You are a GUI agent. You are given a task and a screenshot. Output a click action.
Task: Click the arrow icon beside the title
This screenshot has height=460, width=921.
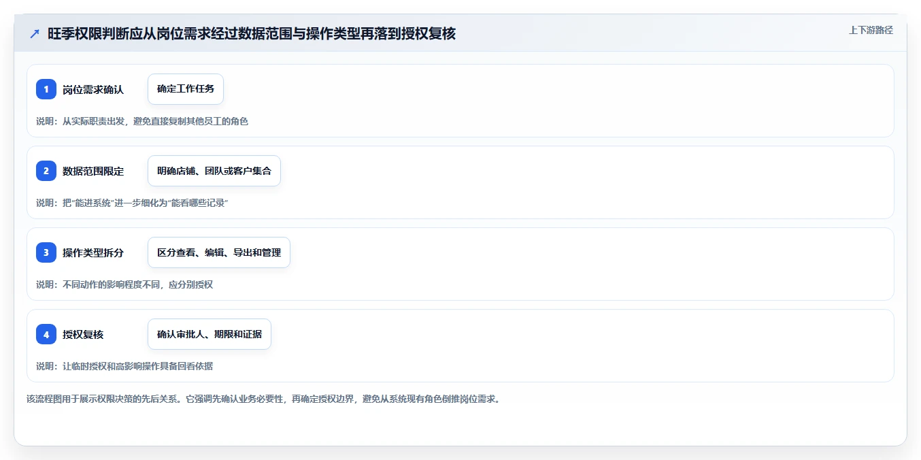pyautogui.click(x=35, y=34)
